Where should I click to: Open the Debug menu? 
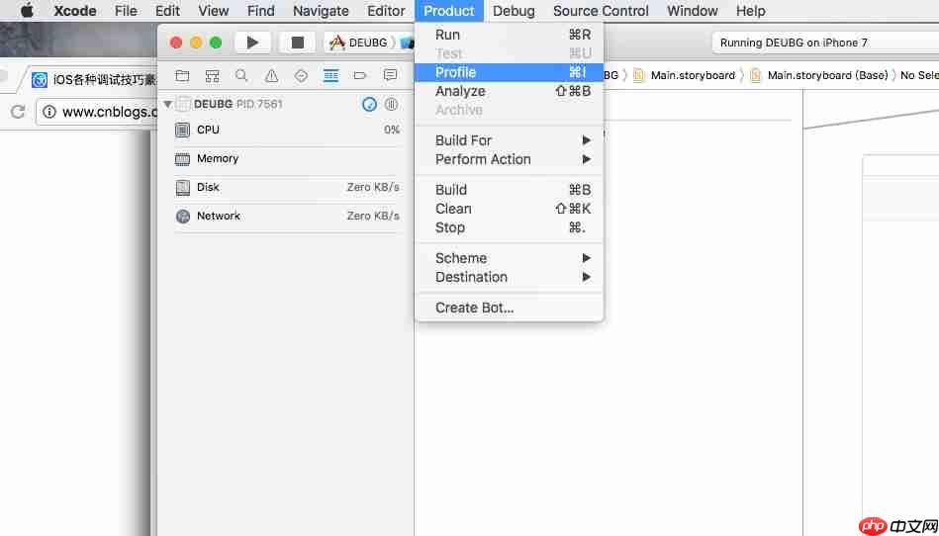click(x=514, y=11)
